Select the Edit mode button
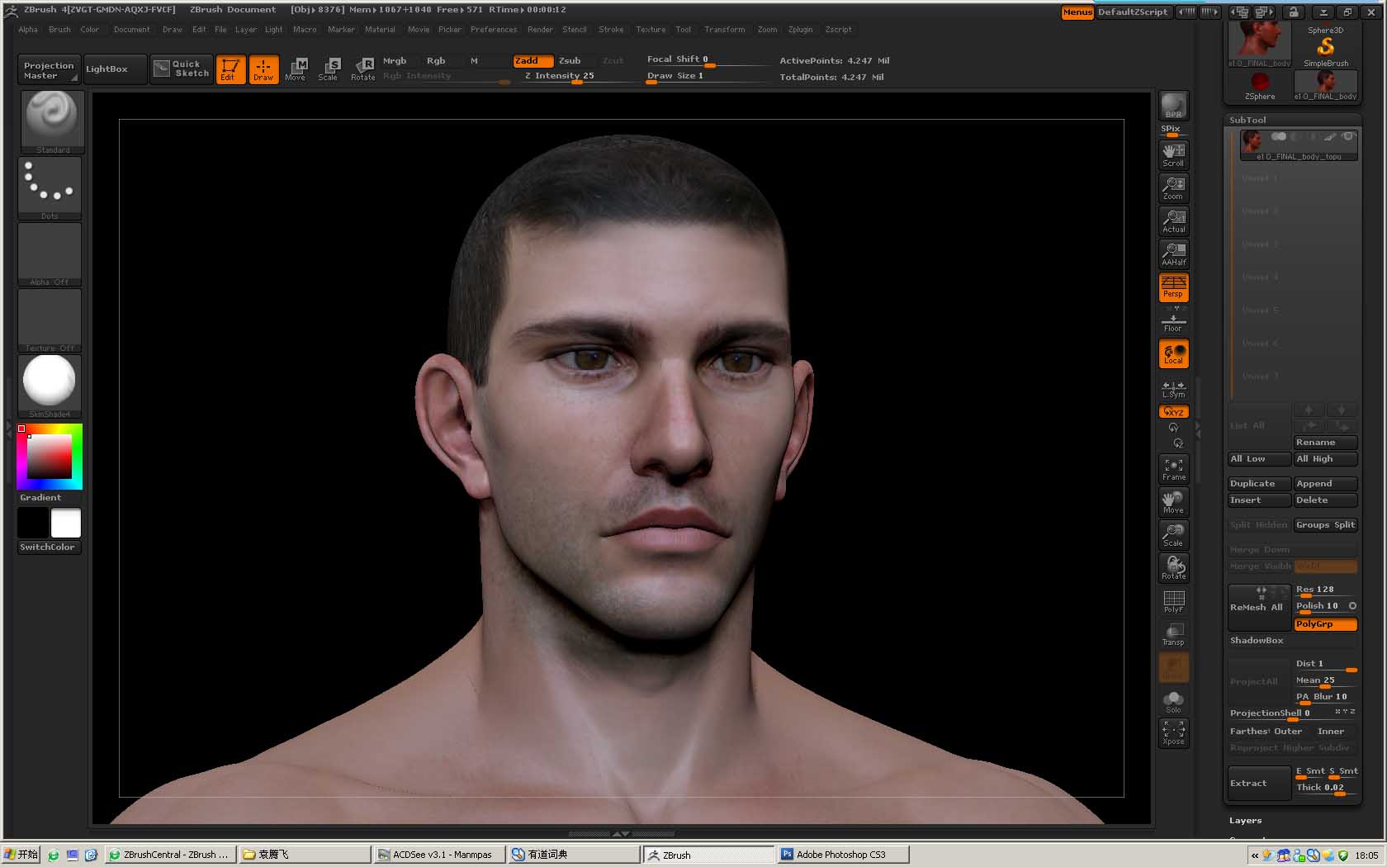 click(230, 69)
